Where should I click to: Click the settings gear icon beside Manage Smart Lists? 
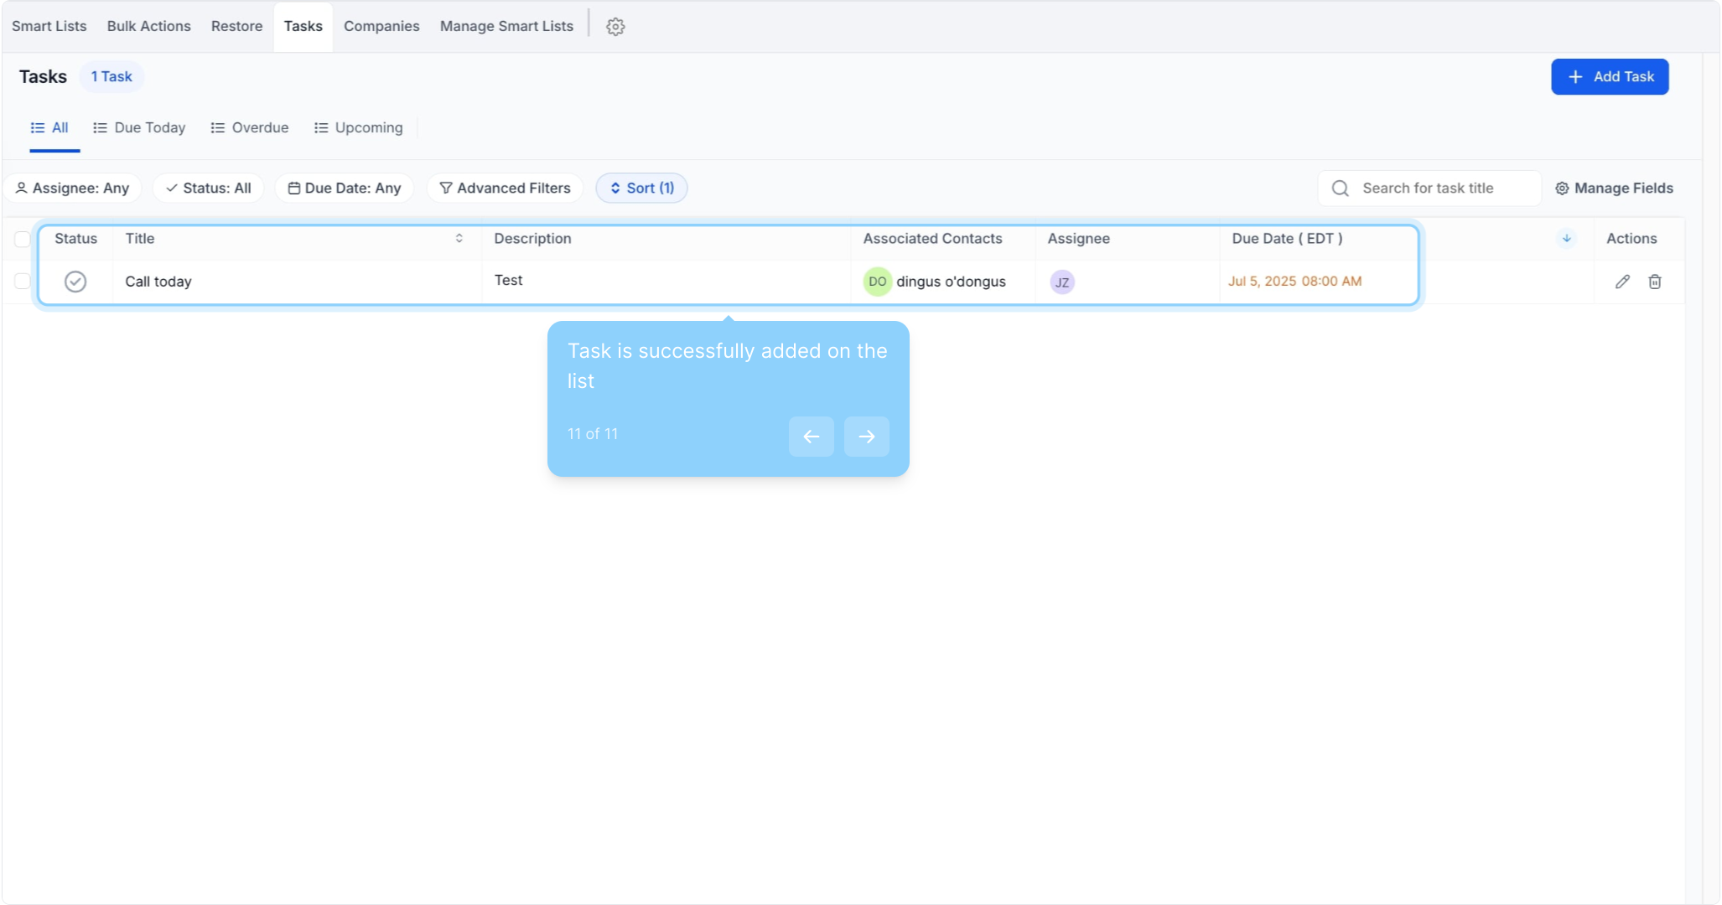point(615,27)
